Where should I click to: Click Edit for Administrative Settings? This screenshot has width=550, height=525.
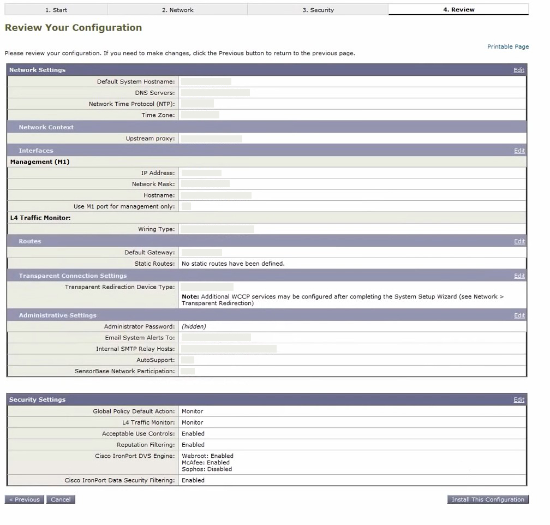click(519, 315)
